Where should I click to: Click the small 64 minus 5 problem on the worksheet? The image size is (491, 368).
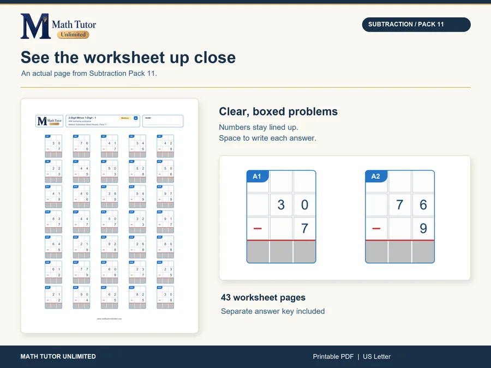click(53, 247)
